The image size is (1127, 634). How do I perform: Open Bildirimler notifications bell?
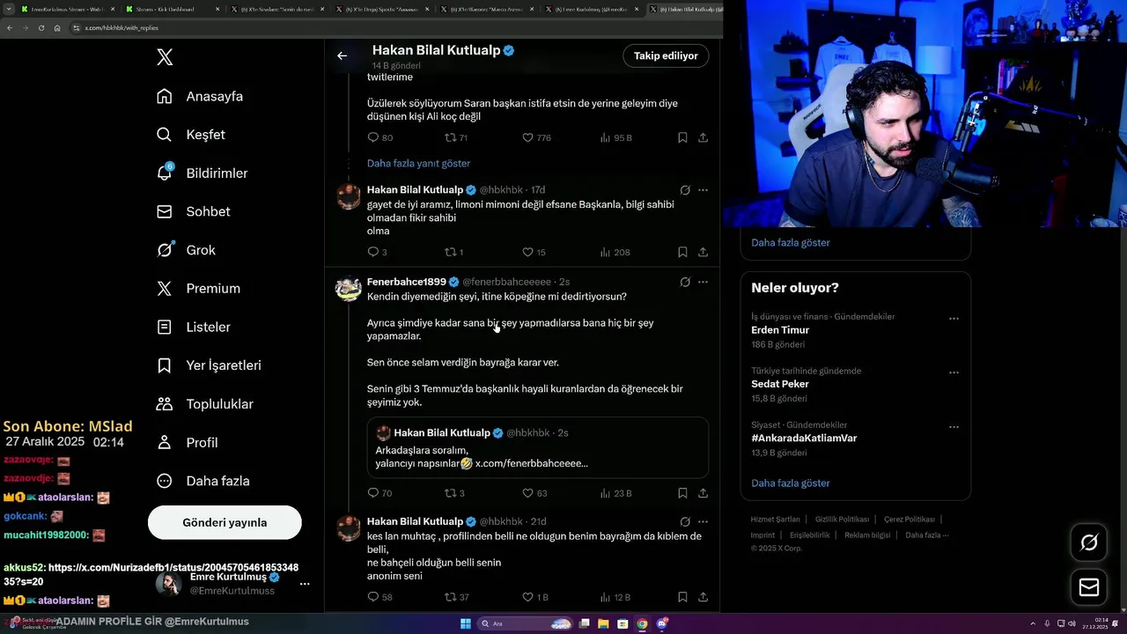pos(202,173)
